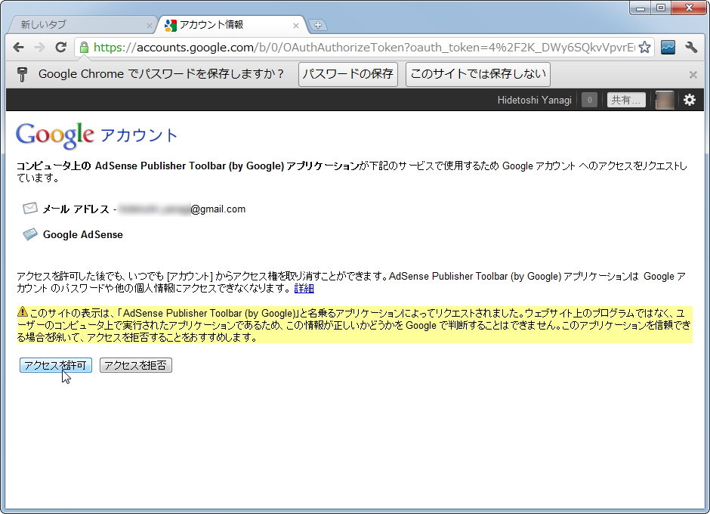The height and width of the screenshot is (514, 710).
Task: Click the Google AdSense label text
Action: 83,235
